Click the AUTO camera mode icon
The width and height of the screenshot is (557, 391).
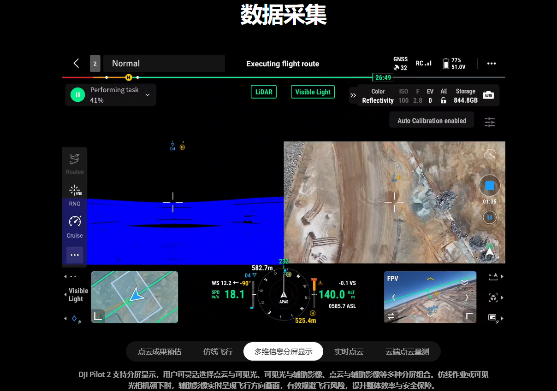tap(488, 95)
